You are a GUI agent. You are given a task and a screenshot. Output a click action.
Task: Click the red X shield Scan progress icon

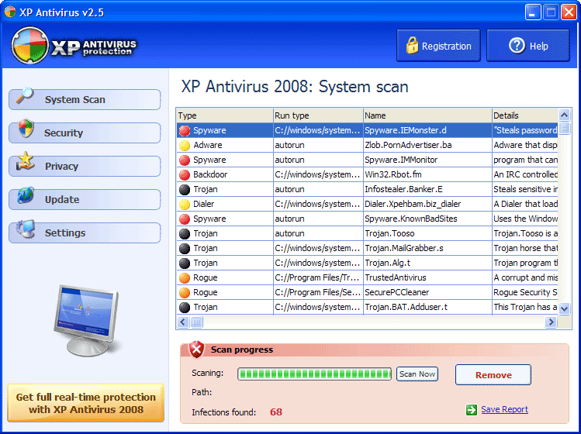pos(197,350)
